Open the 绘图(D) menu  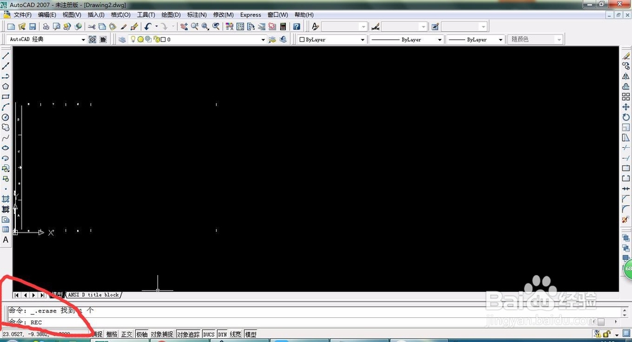click(x=171, y=15)
